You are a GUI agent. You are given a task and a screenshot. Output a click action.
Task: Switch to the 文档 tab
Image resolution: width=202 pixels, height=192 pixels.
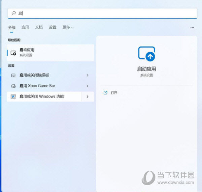pyautogui.click(x=39, y=27)
